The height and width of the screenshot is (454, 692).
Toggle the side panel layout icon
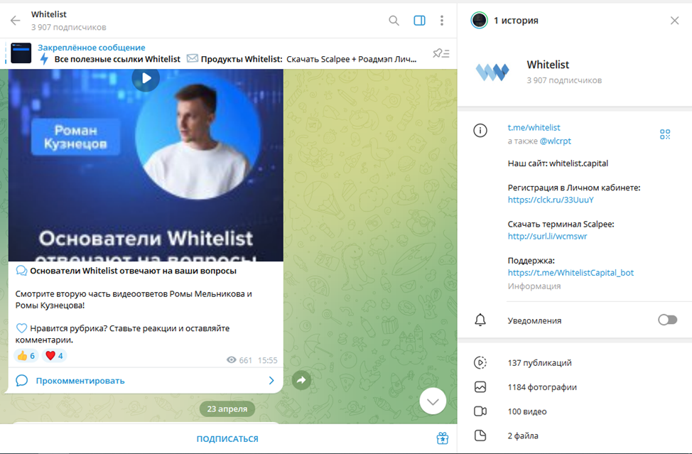click(x=419, y=21)
